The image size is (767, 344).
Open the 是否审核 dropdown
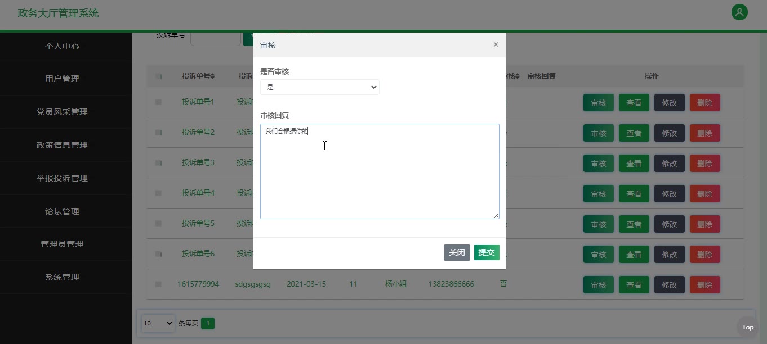[x=319, y=87]
